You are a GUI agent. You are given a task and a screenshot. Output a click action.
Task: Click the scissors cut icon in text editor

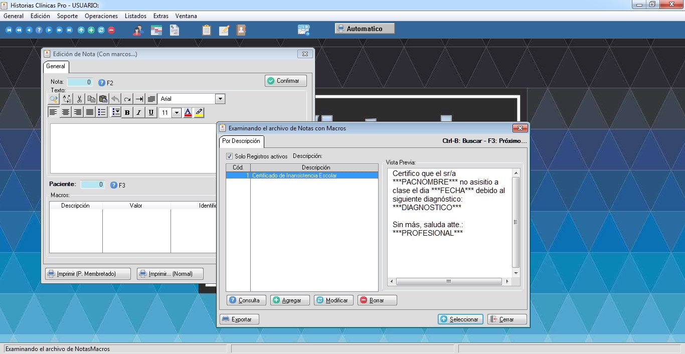point(79,99)
